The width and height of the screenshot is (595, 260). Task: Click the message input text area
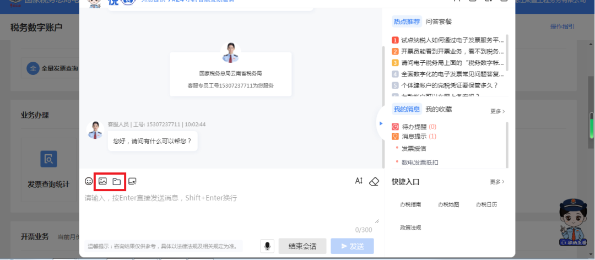[x=231, y=208]
